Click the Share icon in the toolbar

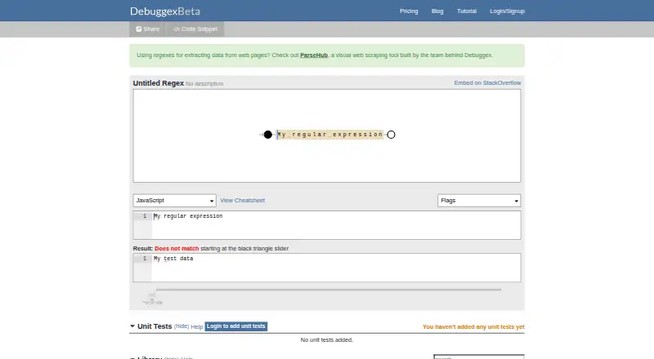[x=139, y=29]
